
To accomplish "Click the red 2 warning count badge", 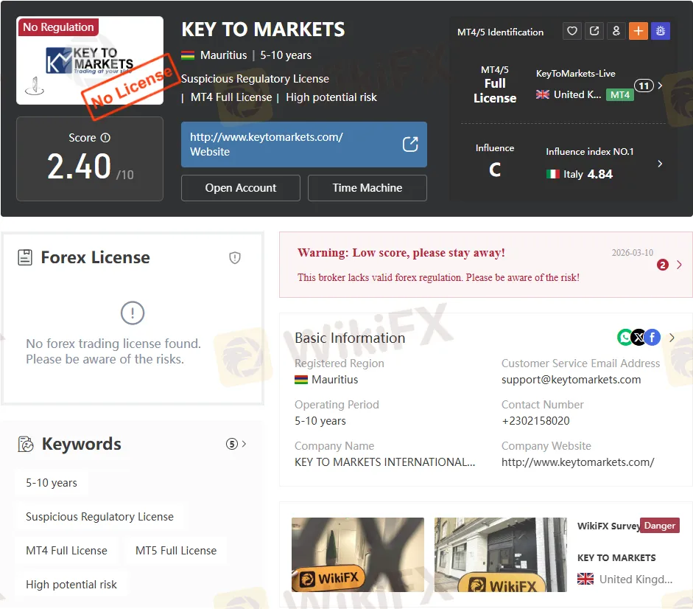I will [662, 265].
